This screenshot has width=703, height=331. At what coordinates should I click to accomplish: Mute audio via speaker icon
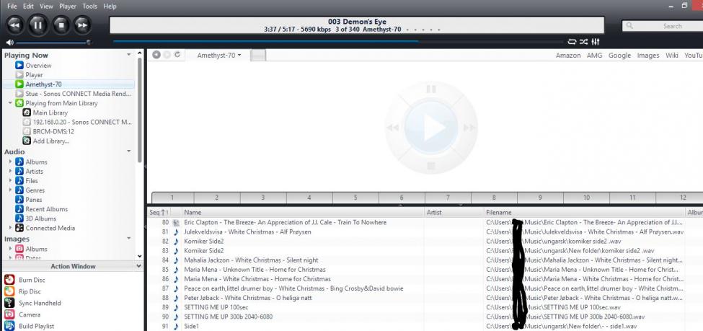[x=9, y=42]
